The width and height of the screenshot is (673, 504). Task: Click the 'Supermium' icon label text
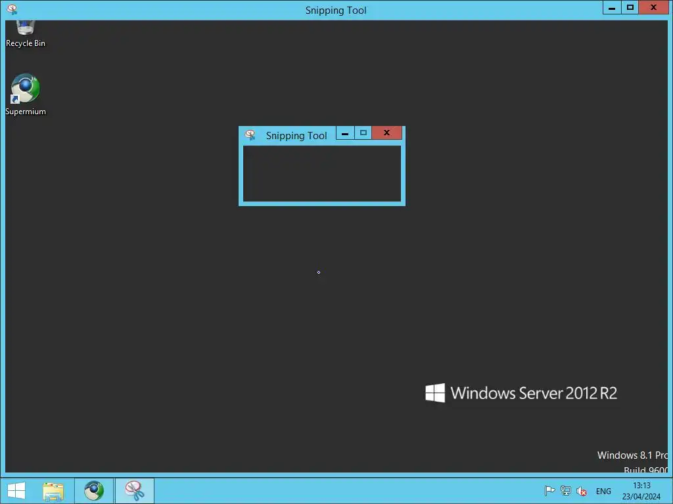[x=26, y=112]
